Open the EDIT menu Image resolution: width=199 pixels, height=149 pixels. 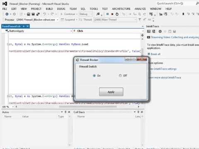[x=14, y=9]
